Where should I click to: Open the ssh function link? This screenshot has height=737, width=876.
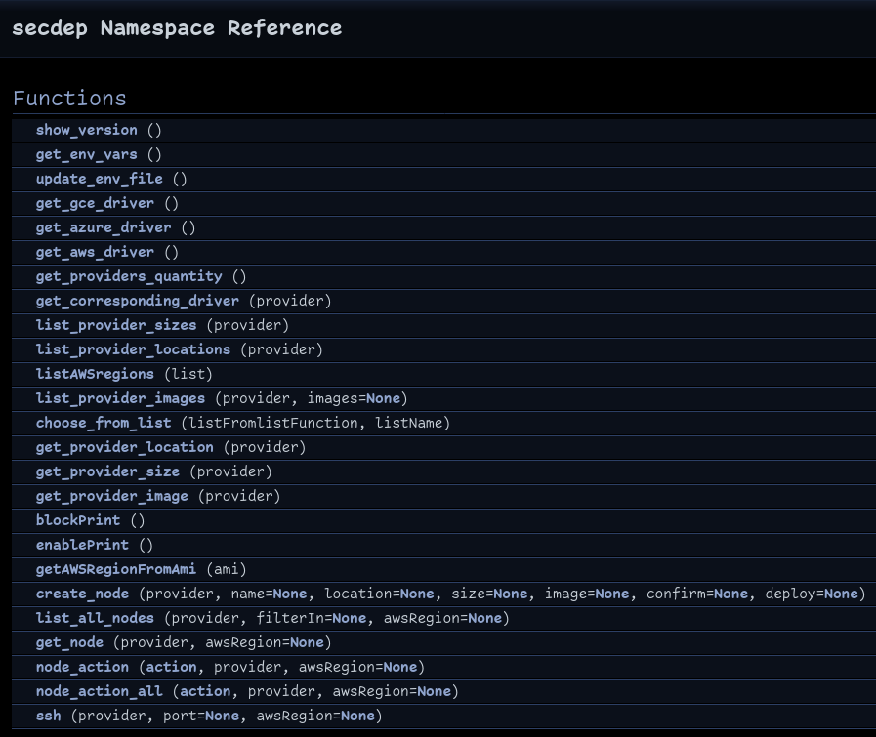pos(48,716)
